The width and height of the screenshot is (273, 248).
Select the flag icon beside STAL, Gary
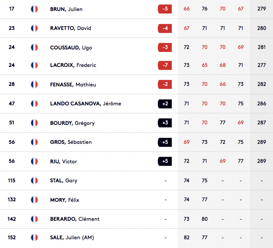pyautogui.click(x=34, y=180)
